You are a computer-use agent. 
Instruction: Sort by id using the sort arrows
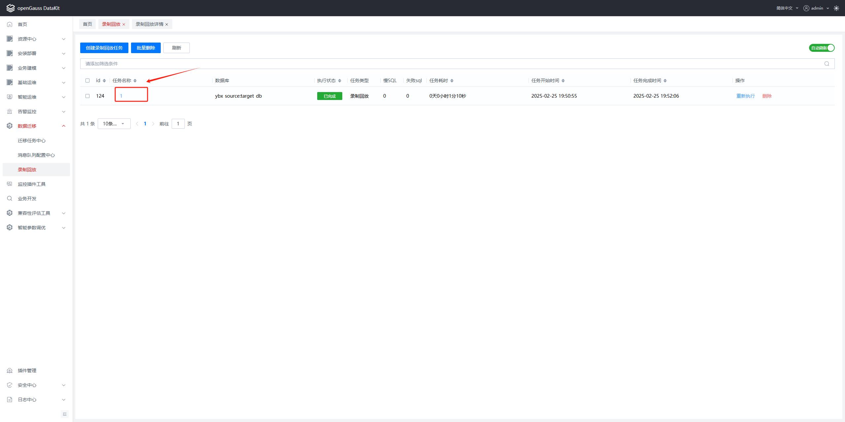(x=104, y=81)
